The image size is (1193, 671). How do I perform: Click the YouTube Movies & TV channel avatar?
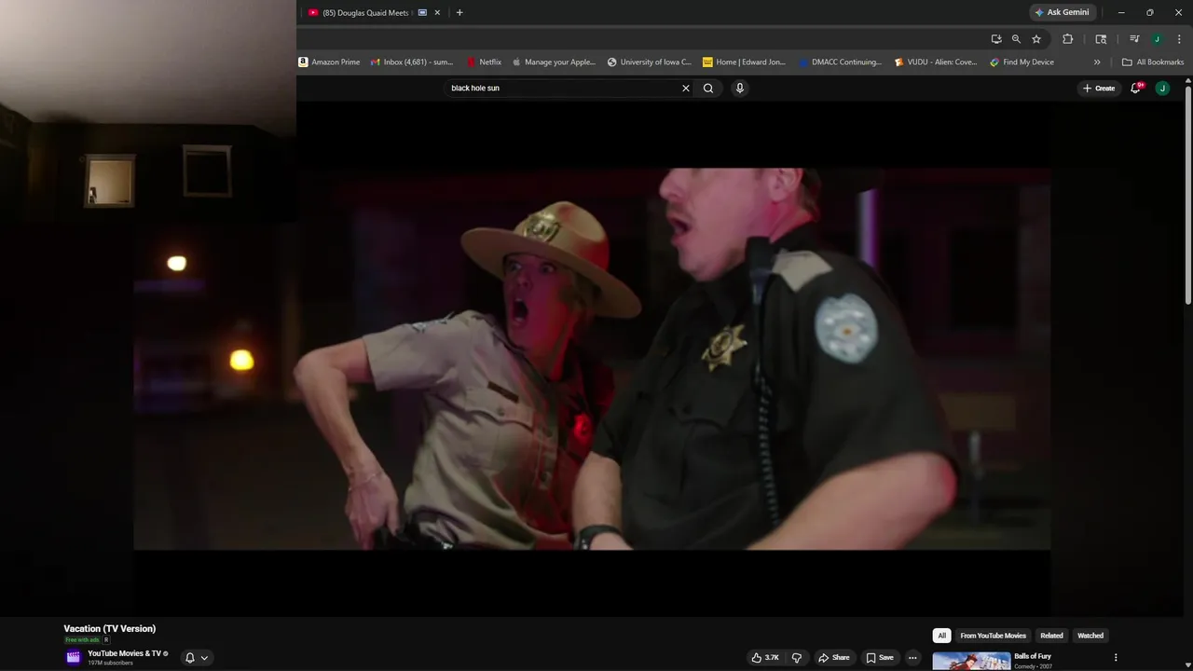tap(74, 657)
